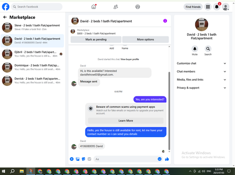Expand Chat members section
Viewport: 235px width, 175px height.
[202, 72]
